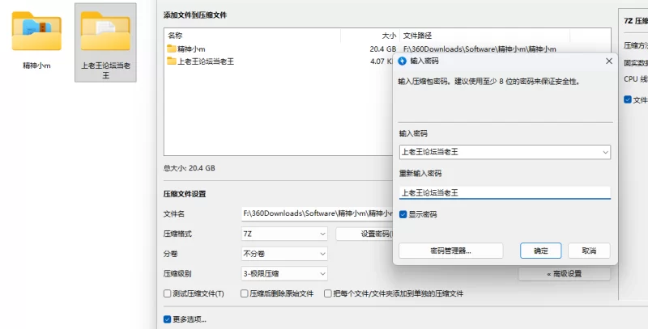Collapse with 高级设置 button

coord(564,274)
